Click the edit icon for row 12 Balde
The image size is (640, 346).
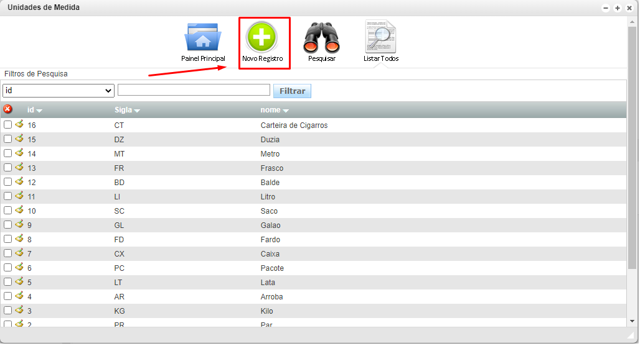19,181
